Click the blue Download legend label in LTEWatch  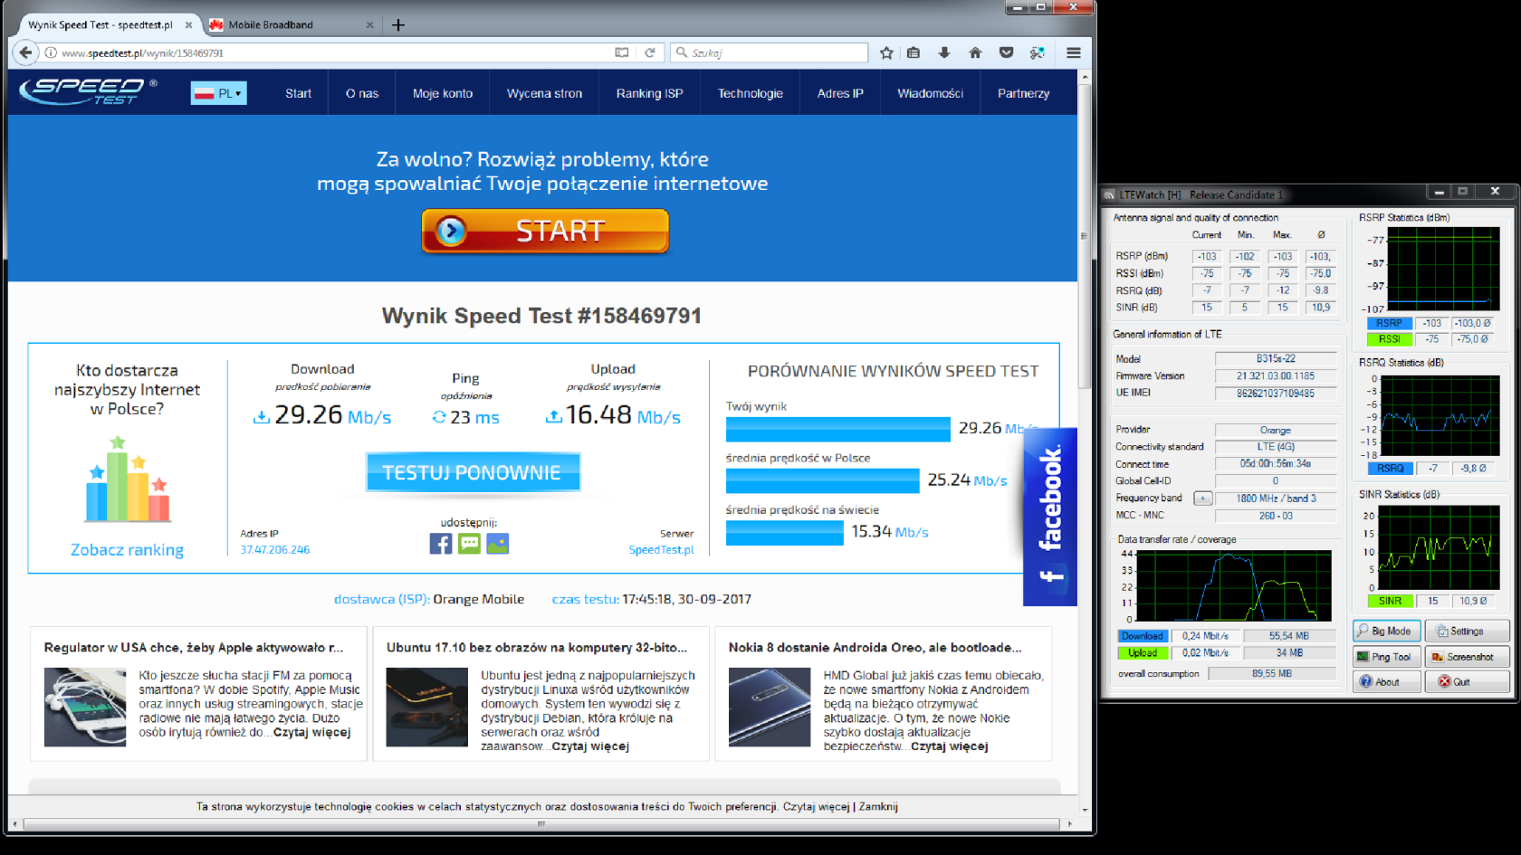click(1143, 636)
